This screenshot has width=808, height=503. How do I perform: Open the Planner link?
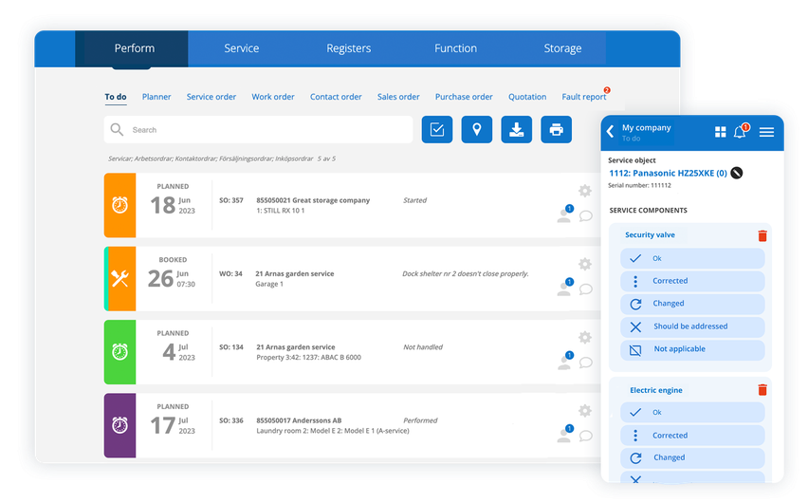pyautogui.click(x=156, y=97)
